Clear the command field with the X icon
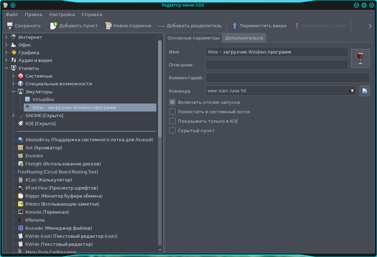This screenshot has width=377, height=257. click(x=352, y=91)
